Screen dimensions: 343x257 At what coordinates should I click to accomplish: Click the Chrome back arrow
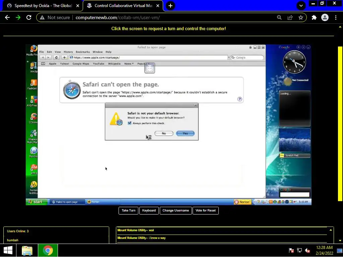(7, 17)
